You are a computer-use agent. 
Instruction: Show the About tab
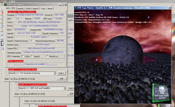tap(50, 8)
